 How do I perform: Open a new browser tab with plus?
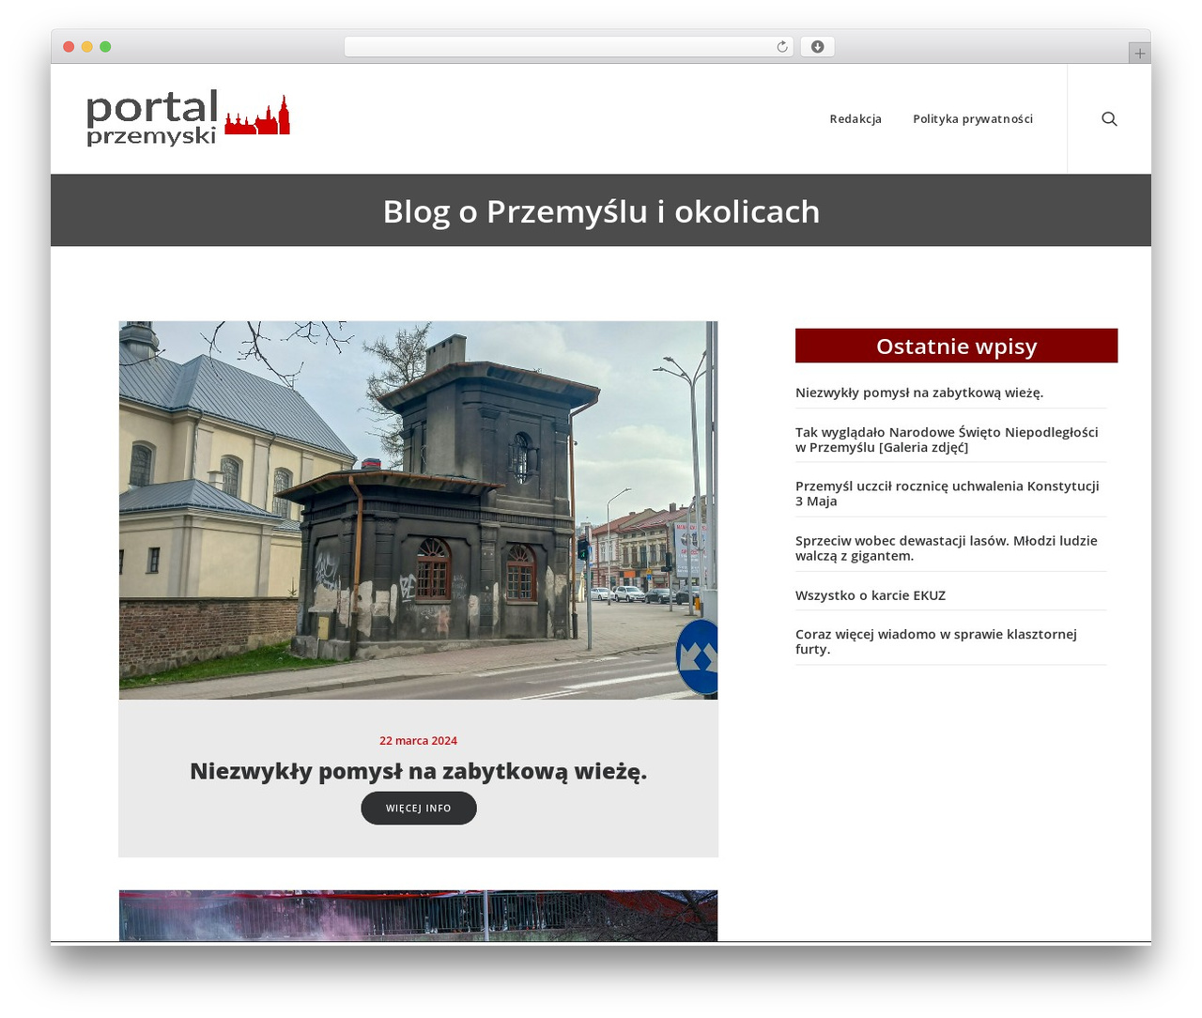[1139, 54]
